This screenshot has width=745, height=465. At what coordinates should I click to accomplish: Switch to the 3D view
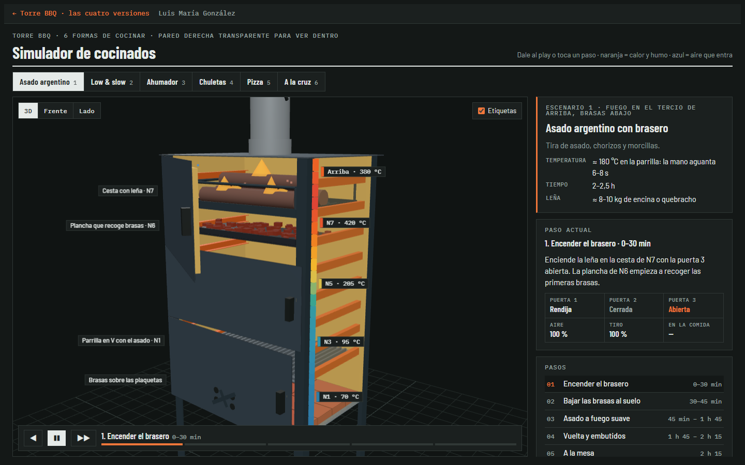pyautogui.click(x=28, y=111)
